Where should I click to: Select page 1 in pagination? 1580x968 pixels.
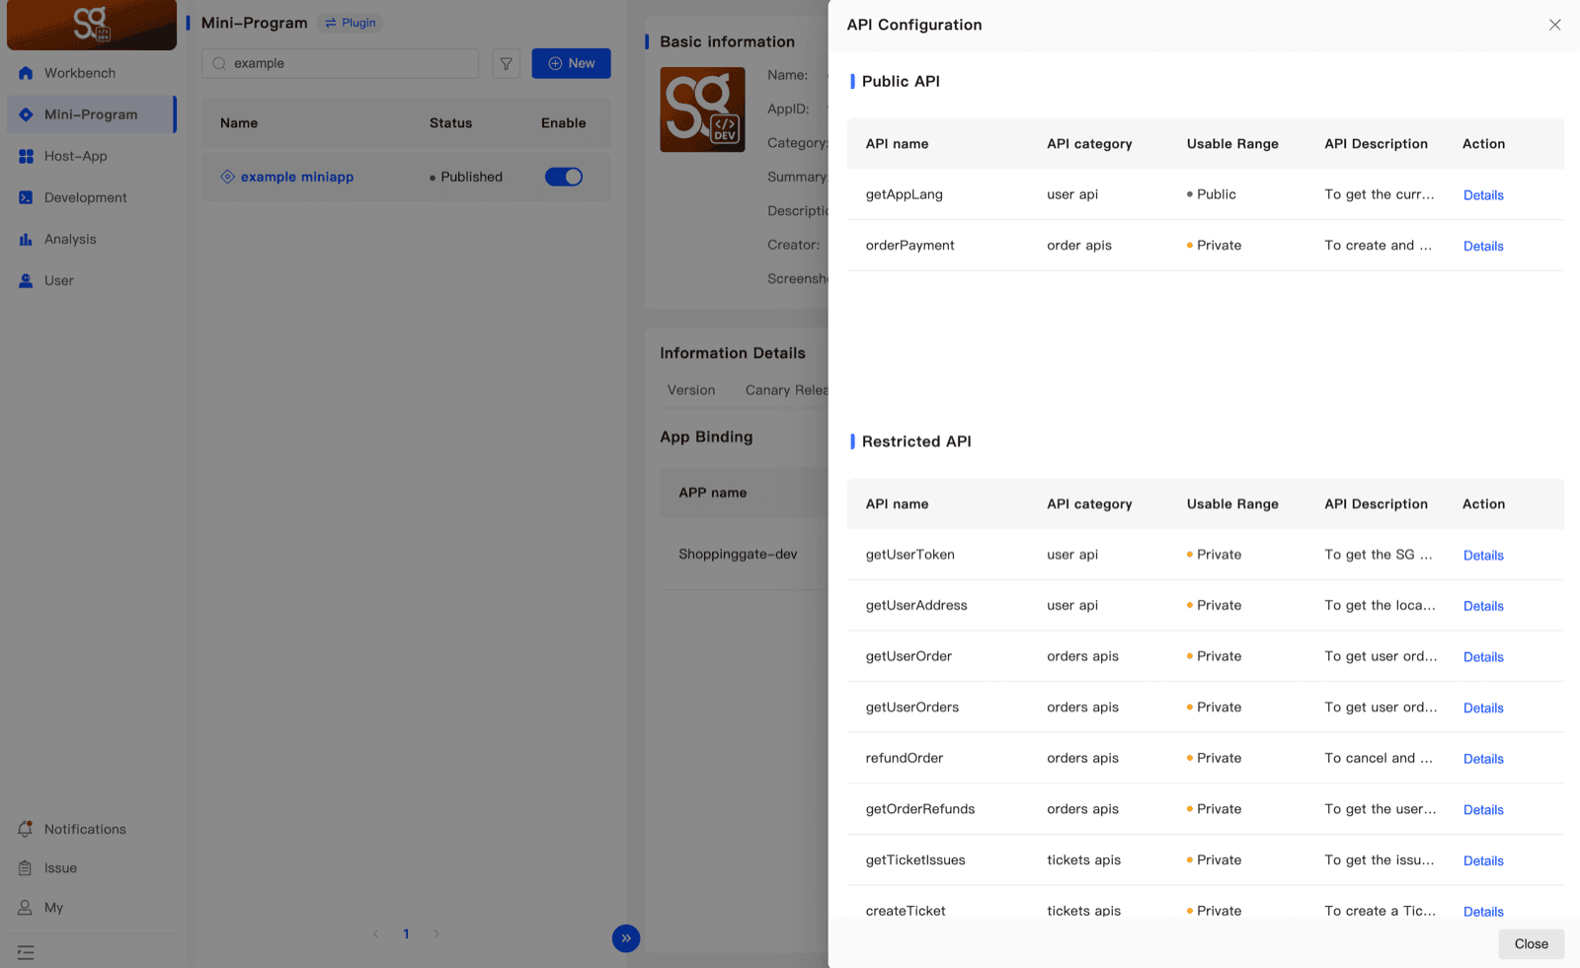coord(406,933)
